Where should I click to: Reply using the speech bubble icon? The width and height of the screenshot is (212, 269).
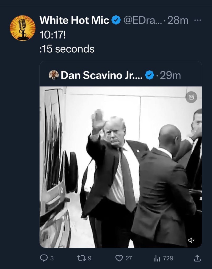point(44,258)
